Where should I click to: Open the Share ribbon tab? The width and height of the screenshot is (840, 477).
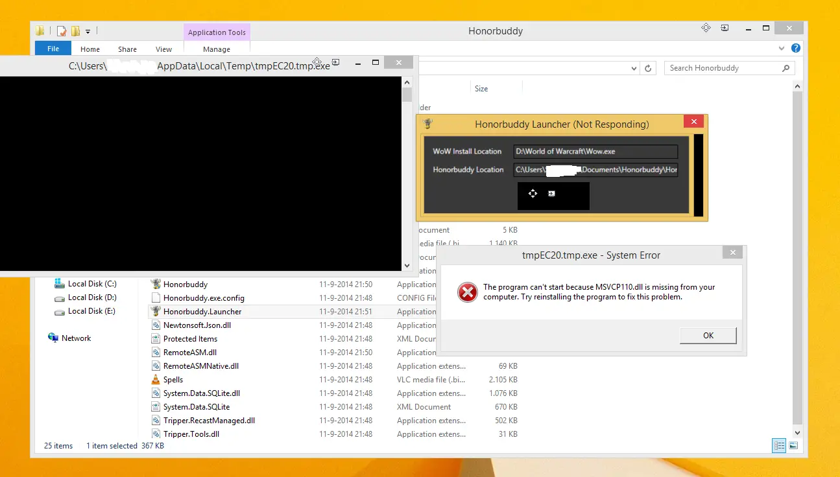coord(127,49)
